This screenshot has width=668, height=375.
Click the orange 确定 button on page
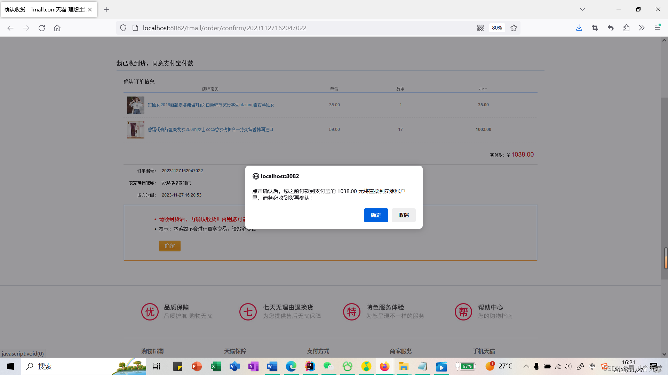(170, 246)
